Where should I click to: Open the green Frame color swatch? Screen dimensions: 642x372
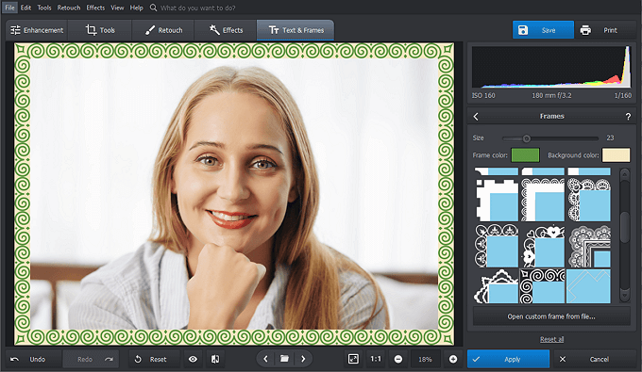(525, 155)
